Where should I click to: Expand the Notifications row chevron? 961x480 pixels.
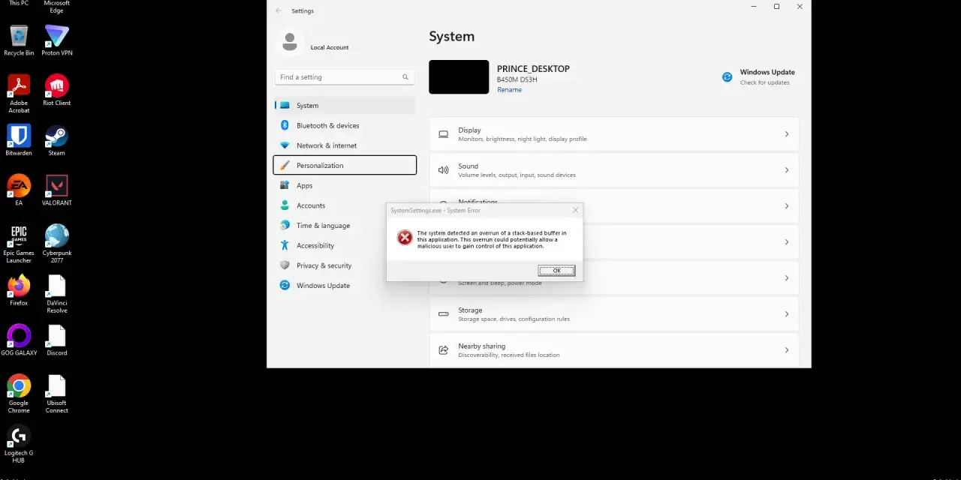787,206
